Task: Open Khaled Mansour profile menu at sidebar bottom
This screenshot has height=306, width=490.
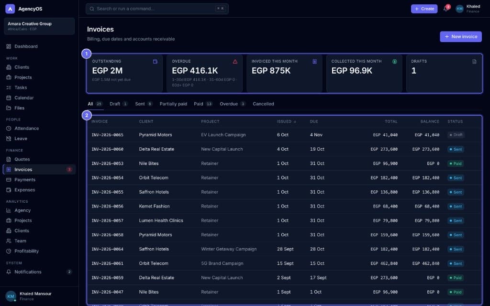Action: (x=39, y=296)
